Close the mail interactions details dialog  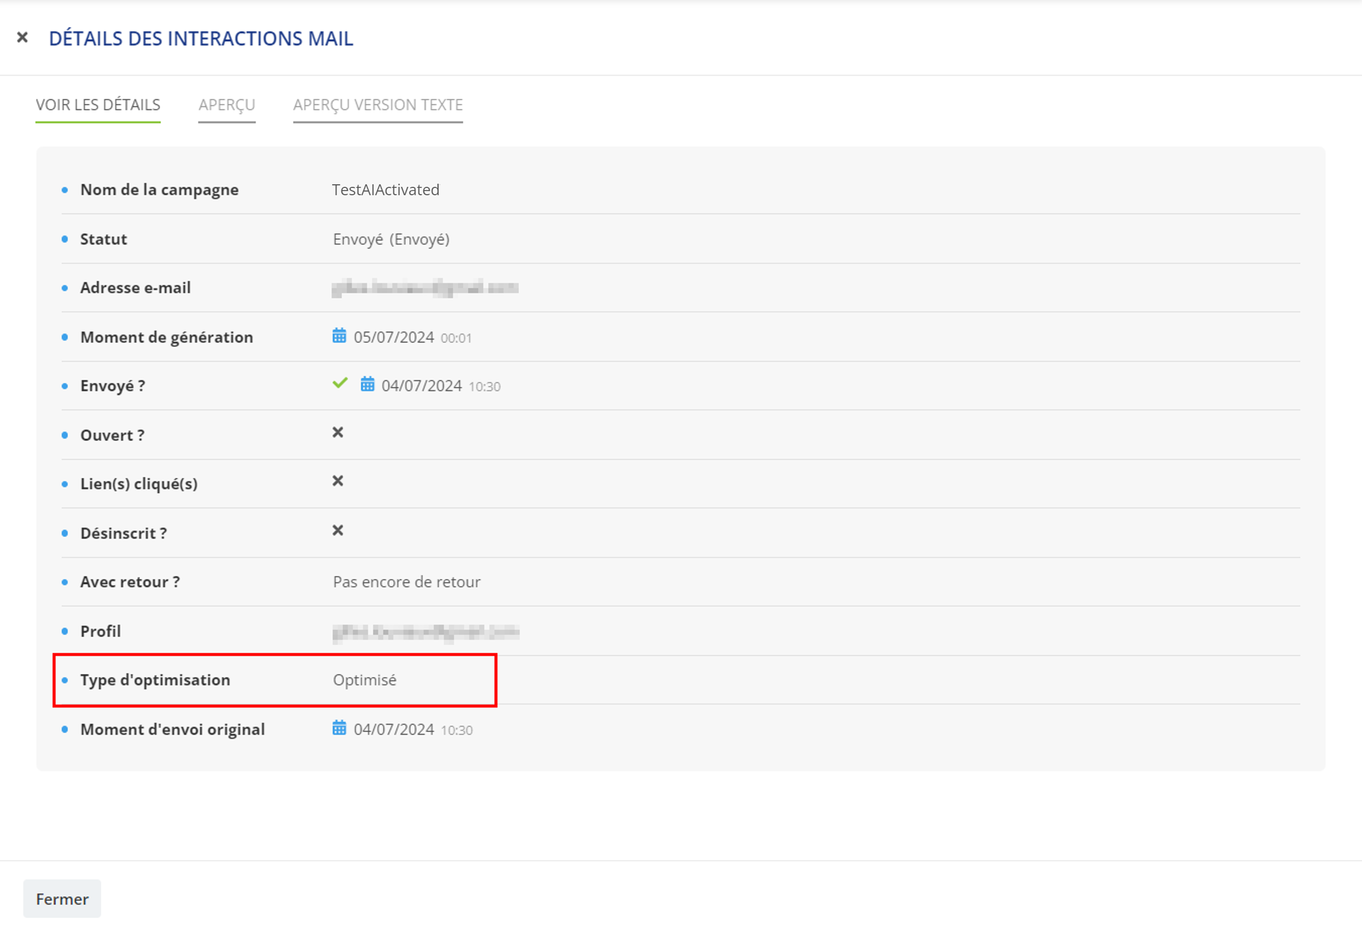click(22, 37)
